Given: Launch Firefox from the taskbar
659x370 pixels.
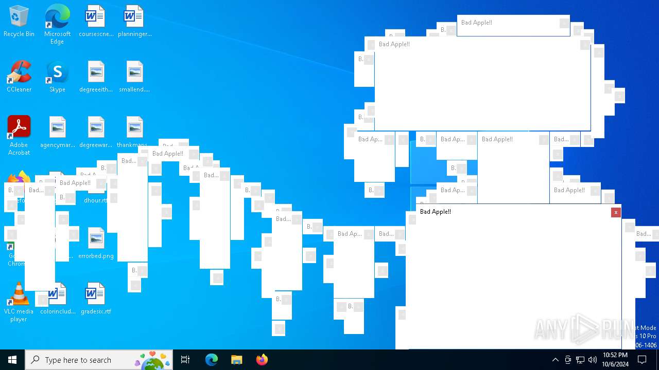Looking at the screenshot, I should point(262,360).
